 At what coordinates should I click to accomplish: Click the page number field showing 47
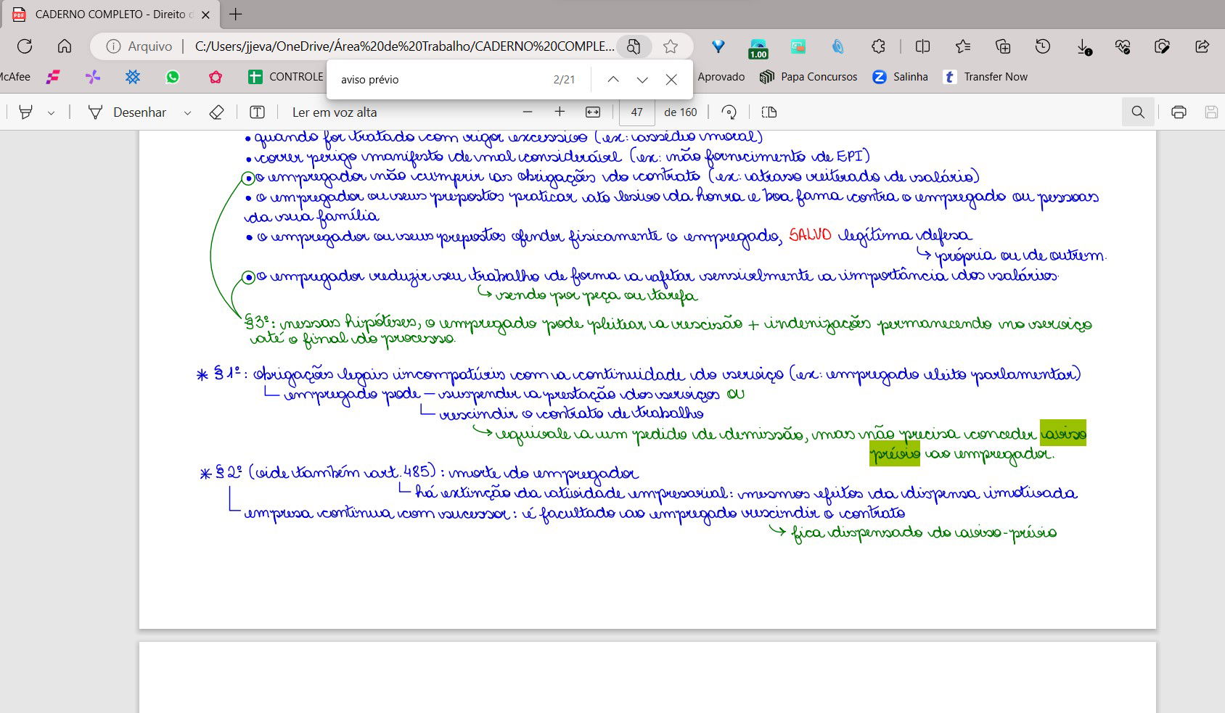[x=636, y=112]
